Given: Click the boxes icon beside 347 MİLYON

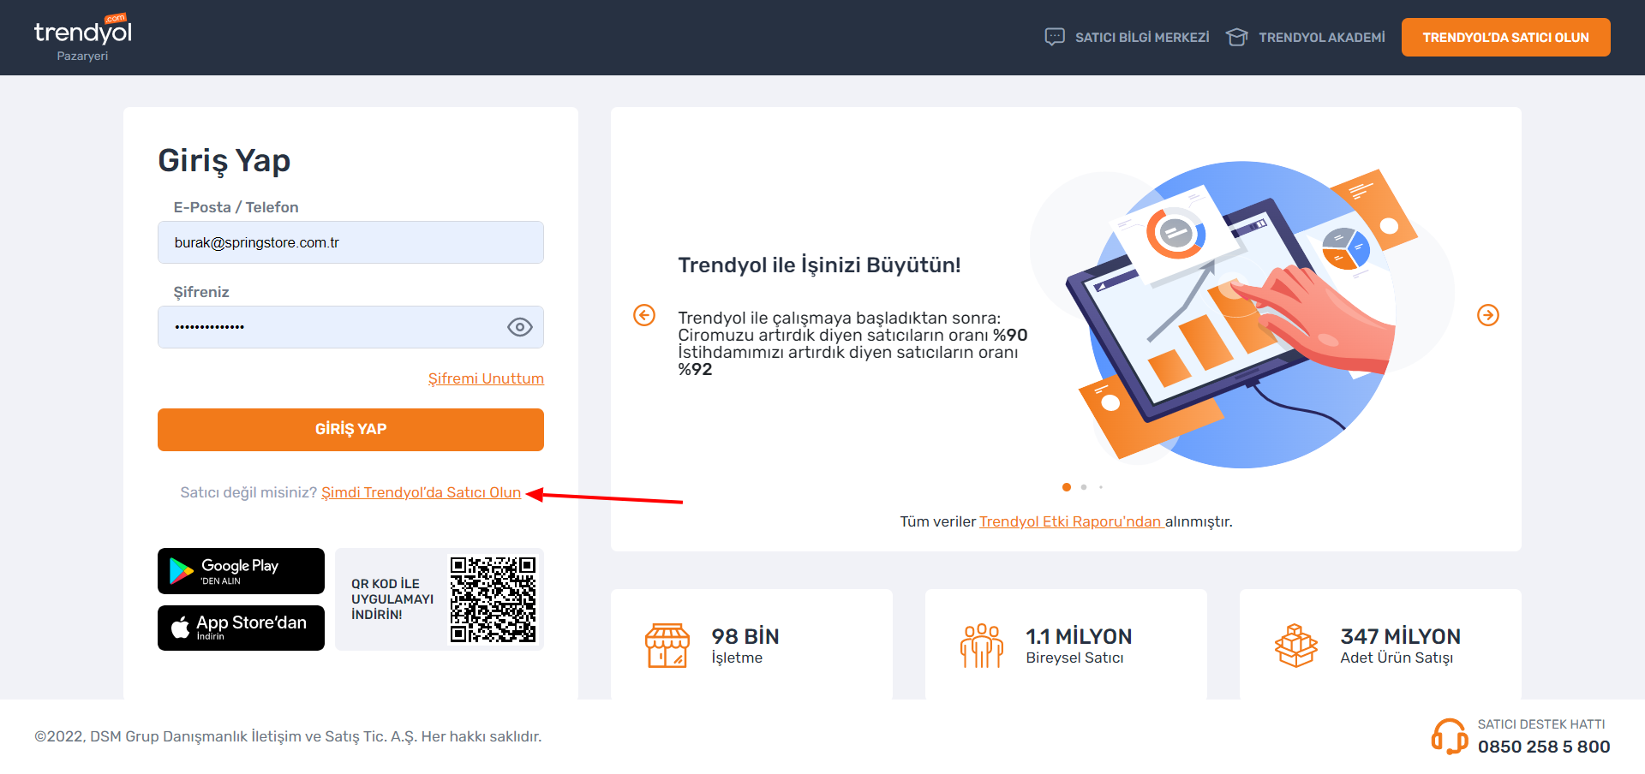Looking at the screenshot, I should point(1296,646).
